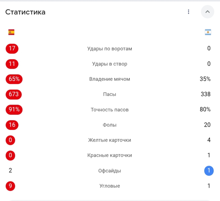Select the red 11 on-target badge

point(12,64)
